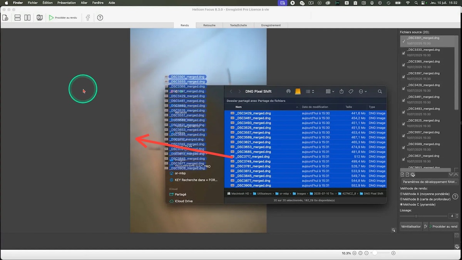Click the Share icon in Finder window
The width and height of the screenshot is (462, 260).
(341, 91)
